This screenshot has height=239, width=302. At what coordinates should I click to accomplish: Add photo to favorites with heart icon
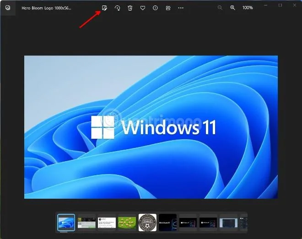(143, 8)
